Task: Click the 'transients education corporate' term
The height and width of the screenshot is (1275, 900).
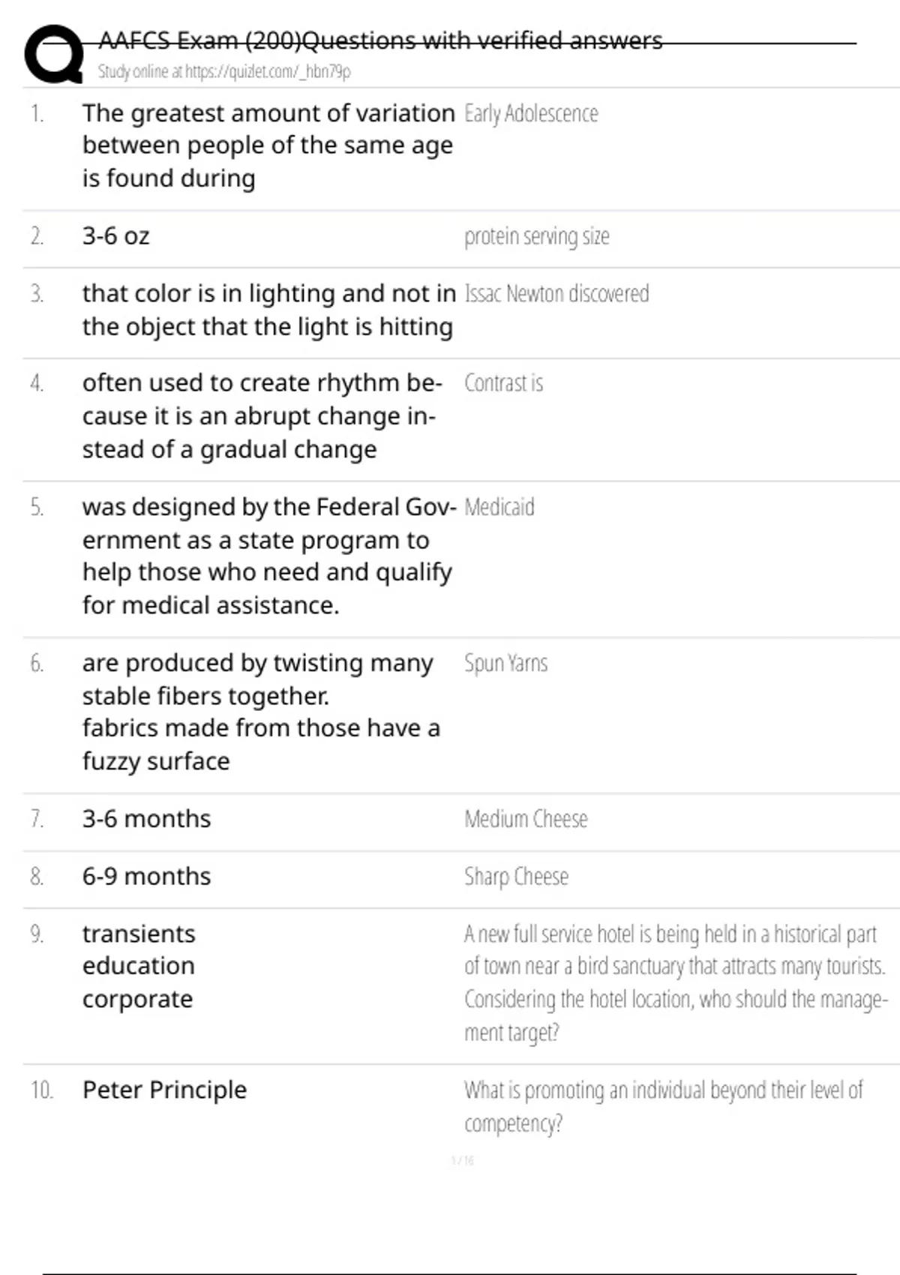Action: (139, 967)
